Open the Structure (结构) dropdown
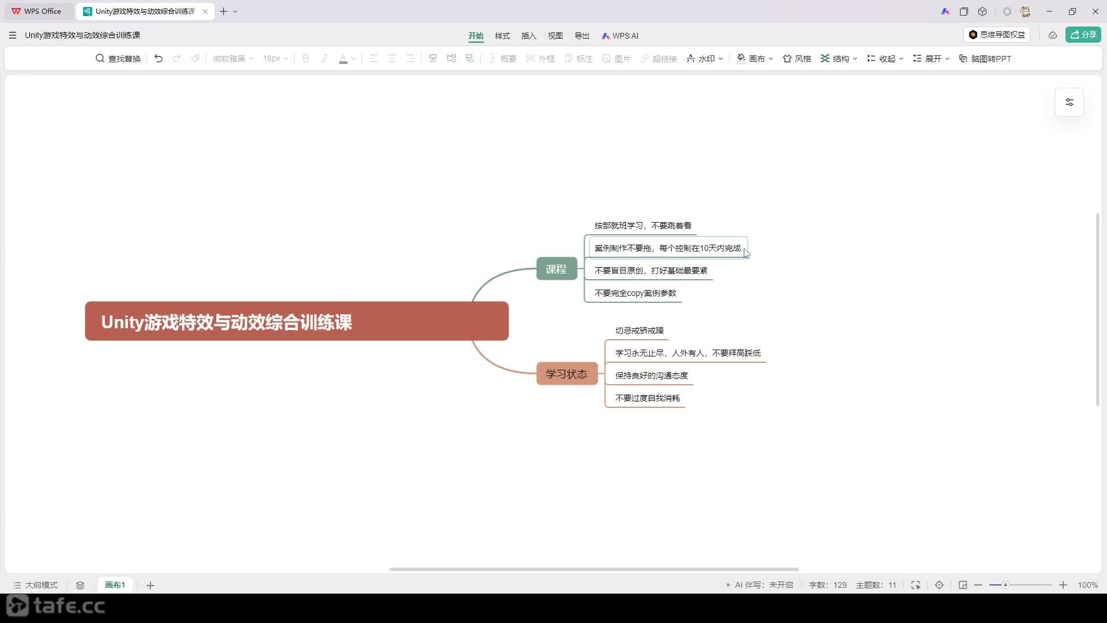This screenshot has height=623, width=1107. (x=839, y=58)
